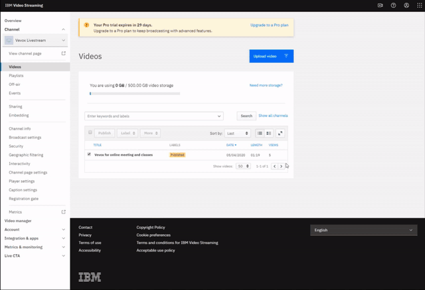Image resolution: width=425 pixels, height=290 pixels.
Task: Click the keywords and labels search field
Action: coord(154,116)
